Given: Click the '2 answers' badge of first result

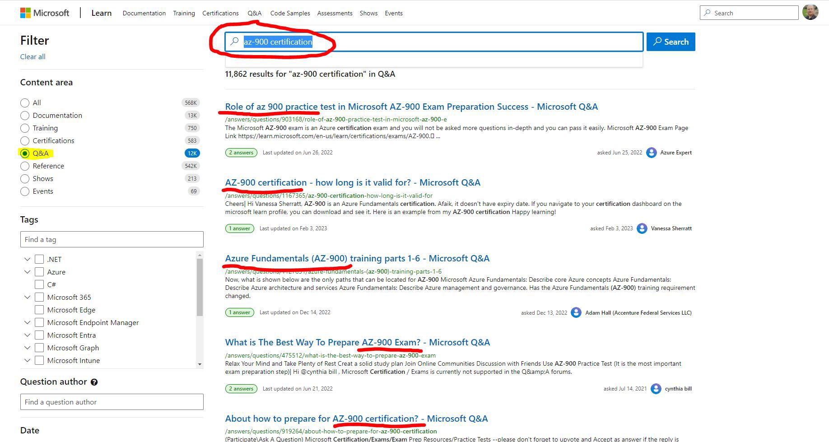Looking at the screenshot, I should click(241, 153).
